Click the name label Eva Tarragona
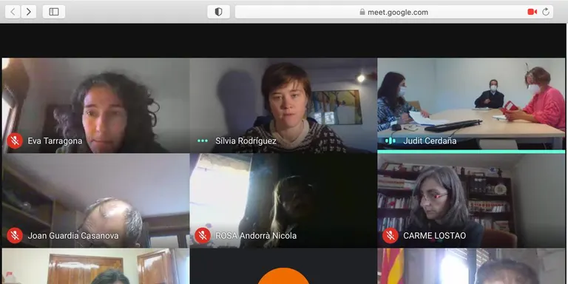 [55, 141]
